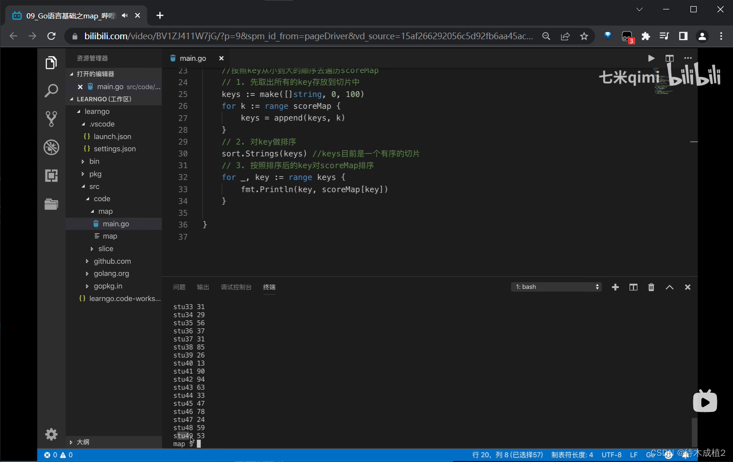The height and width of the screenshot is (462, 733).
Task: Open the Extensions view icon
Action: point(51,176)
